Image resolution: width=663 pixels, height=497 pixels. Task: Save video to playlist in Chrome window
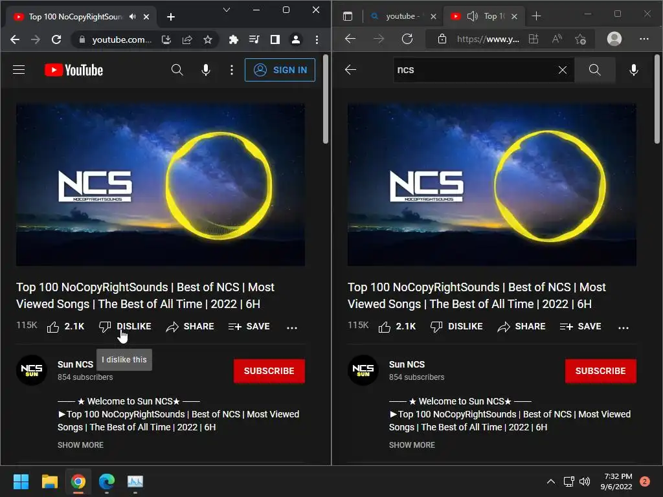click(249, 327)
